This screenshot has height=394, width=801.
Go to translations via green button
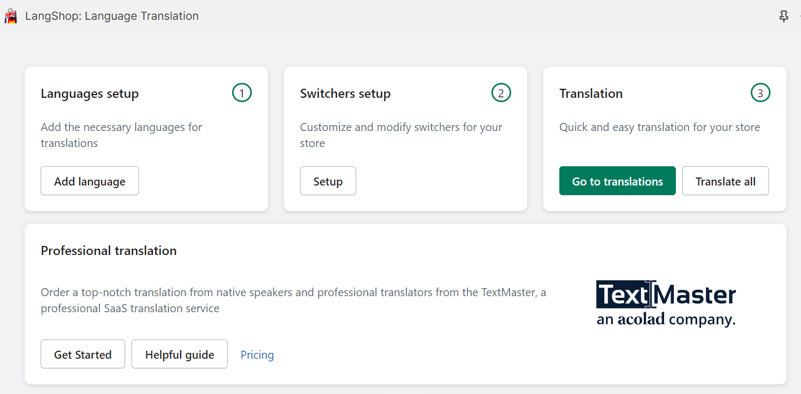[x=618, y=181]
